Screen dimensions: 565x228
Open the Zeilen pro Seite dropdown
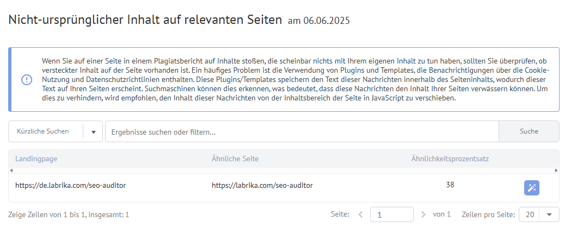539,214
